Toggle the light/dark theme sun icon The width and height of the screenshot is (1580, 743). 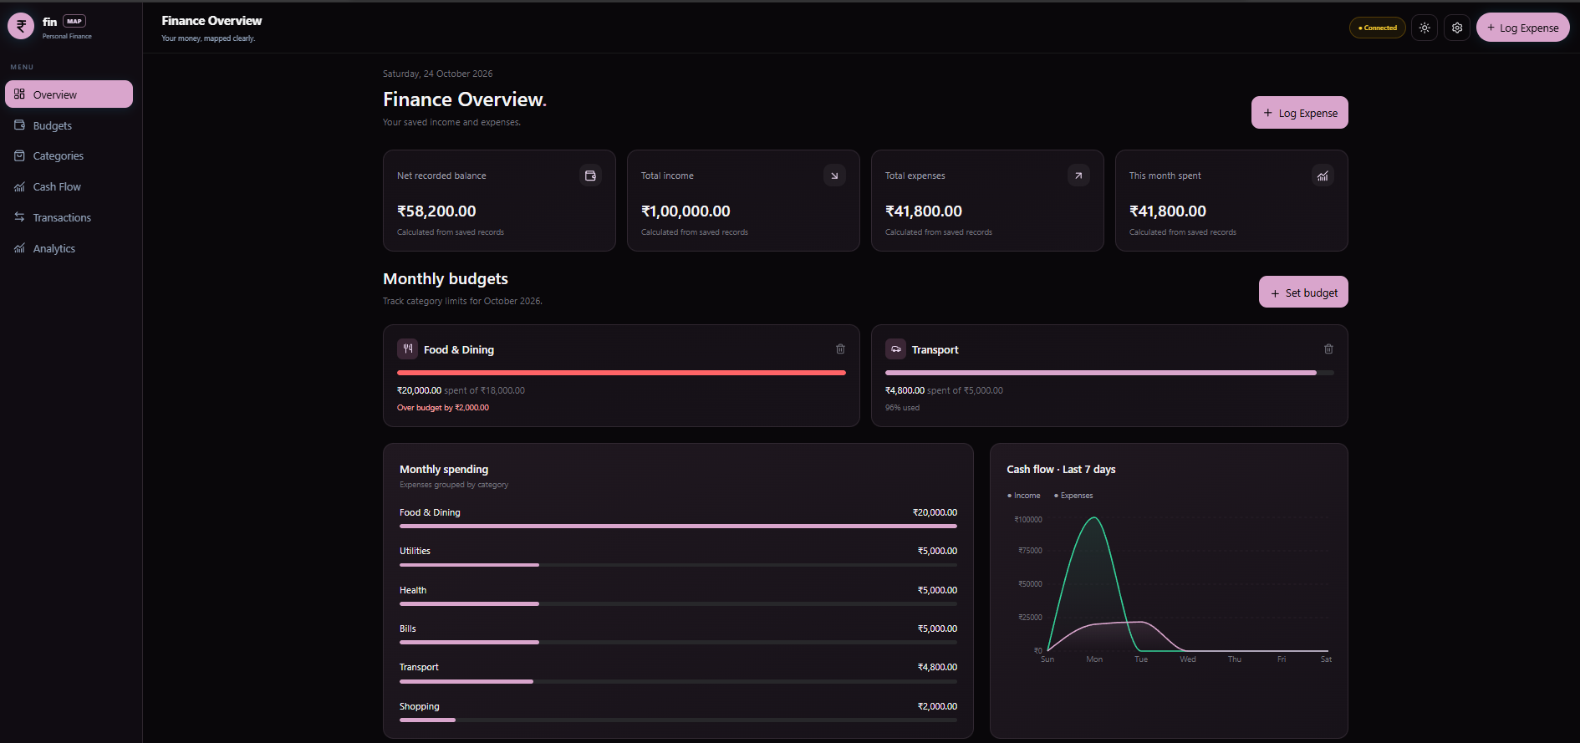pyautogui.click(x=1425, y=28)
